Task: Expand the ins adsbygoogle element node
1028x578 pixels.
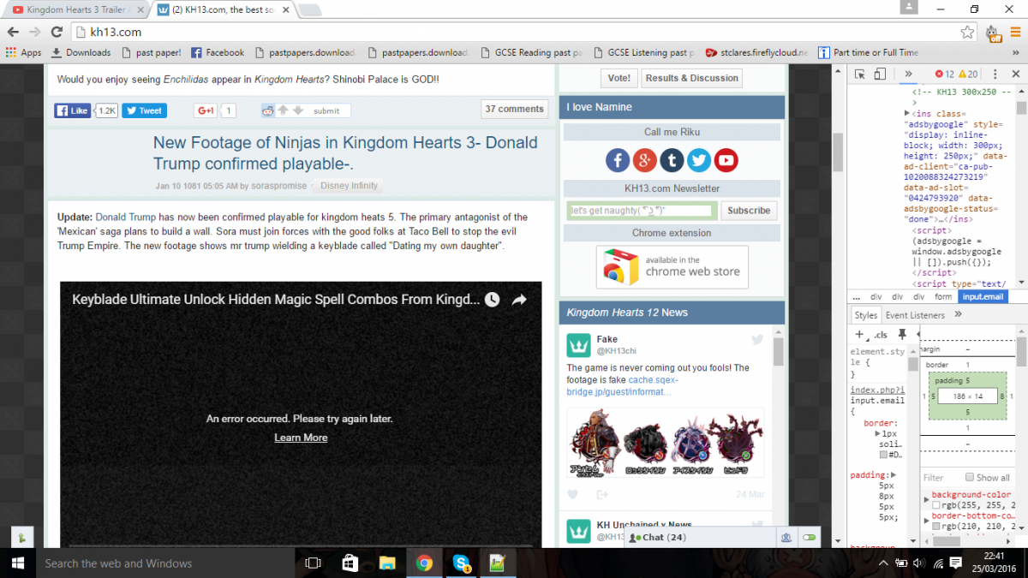Action: click(x=908, y=113)
